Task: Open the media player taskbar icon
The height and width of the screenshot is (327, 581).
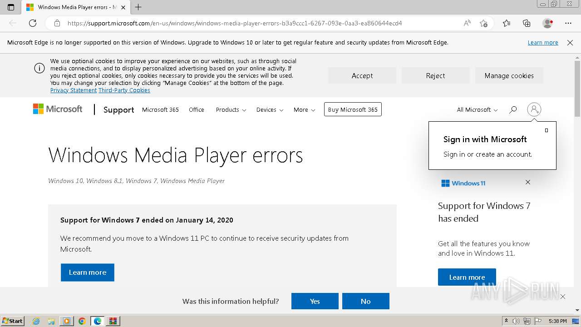Action: [67, 321]
